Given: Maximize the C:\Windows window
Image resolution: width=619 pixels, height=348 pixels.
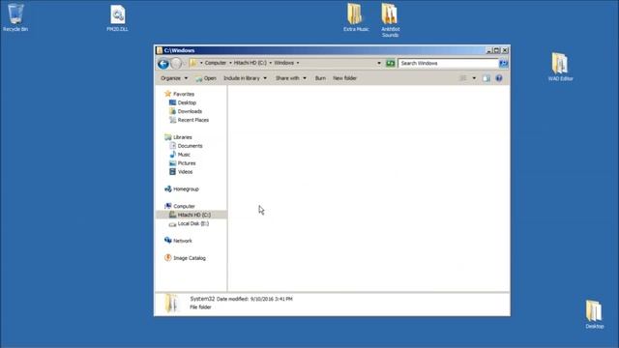Looking at the screenshot, I should 496,50.
